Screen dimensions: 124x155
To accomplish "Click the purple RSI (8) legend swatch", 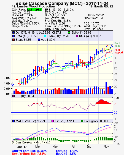I will point(14,96).
